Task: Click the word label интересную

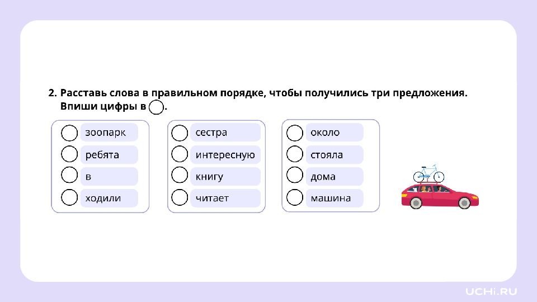Action: pos(225,155)
